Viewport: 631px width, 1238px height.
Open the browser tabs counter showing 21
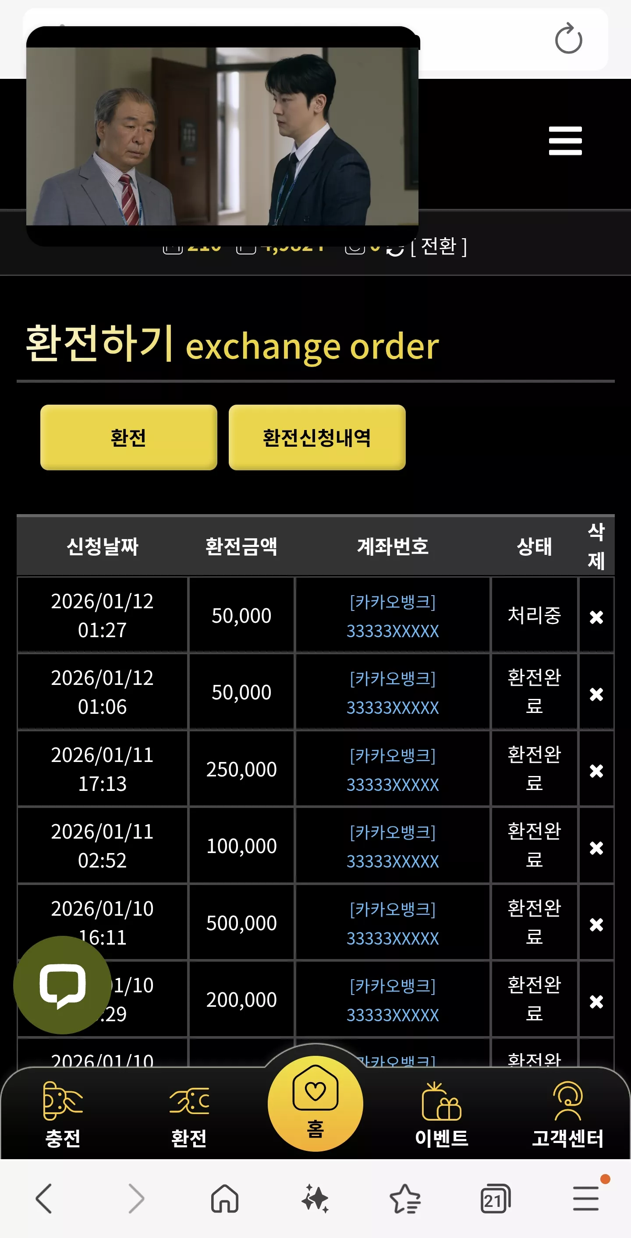pyautogui.click(x=495, y=1199)
